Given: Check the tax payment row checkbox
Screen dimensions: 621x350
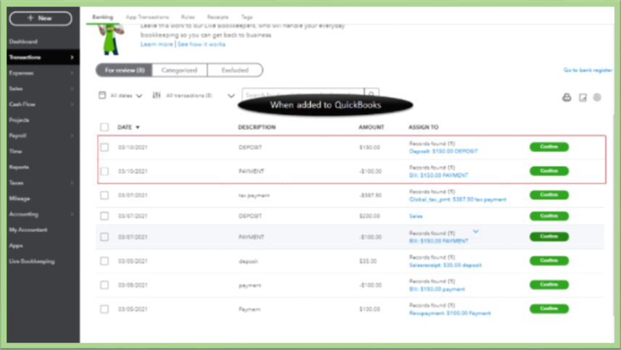Looking at the screenshot, I should [x=104, y=196].
